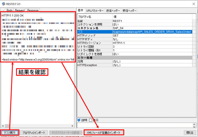Switch to the 基本 tab
Screen dimensions: 198x137
click(x=80, y=11)
